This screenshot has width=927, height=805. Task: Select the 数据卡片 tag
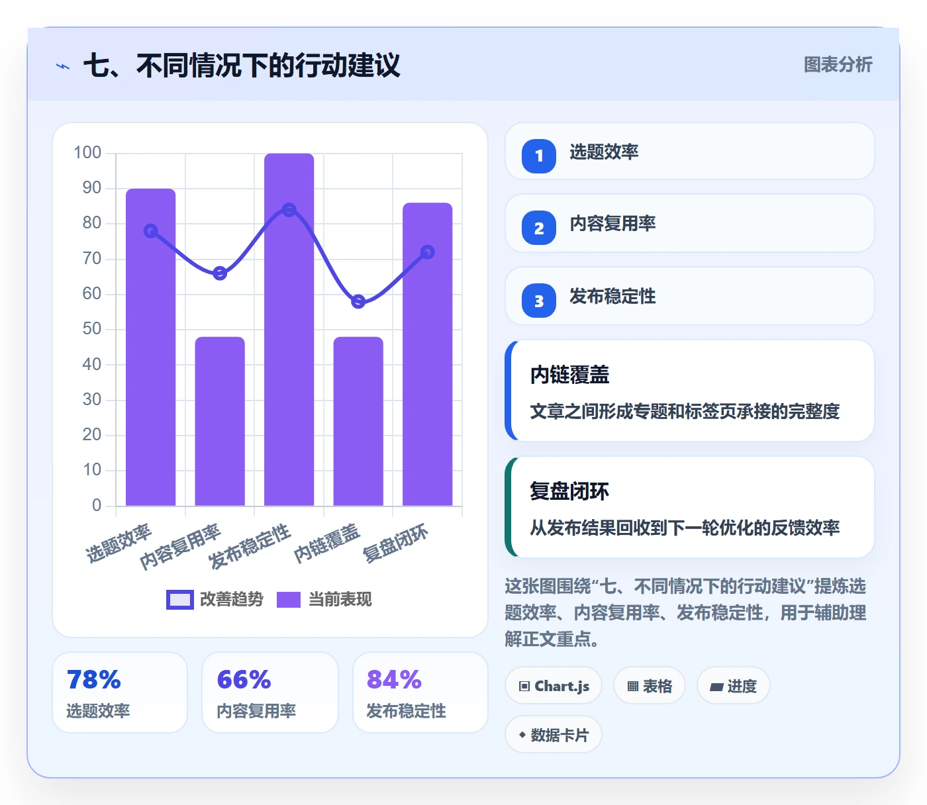[554, 735]
